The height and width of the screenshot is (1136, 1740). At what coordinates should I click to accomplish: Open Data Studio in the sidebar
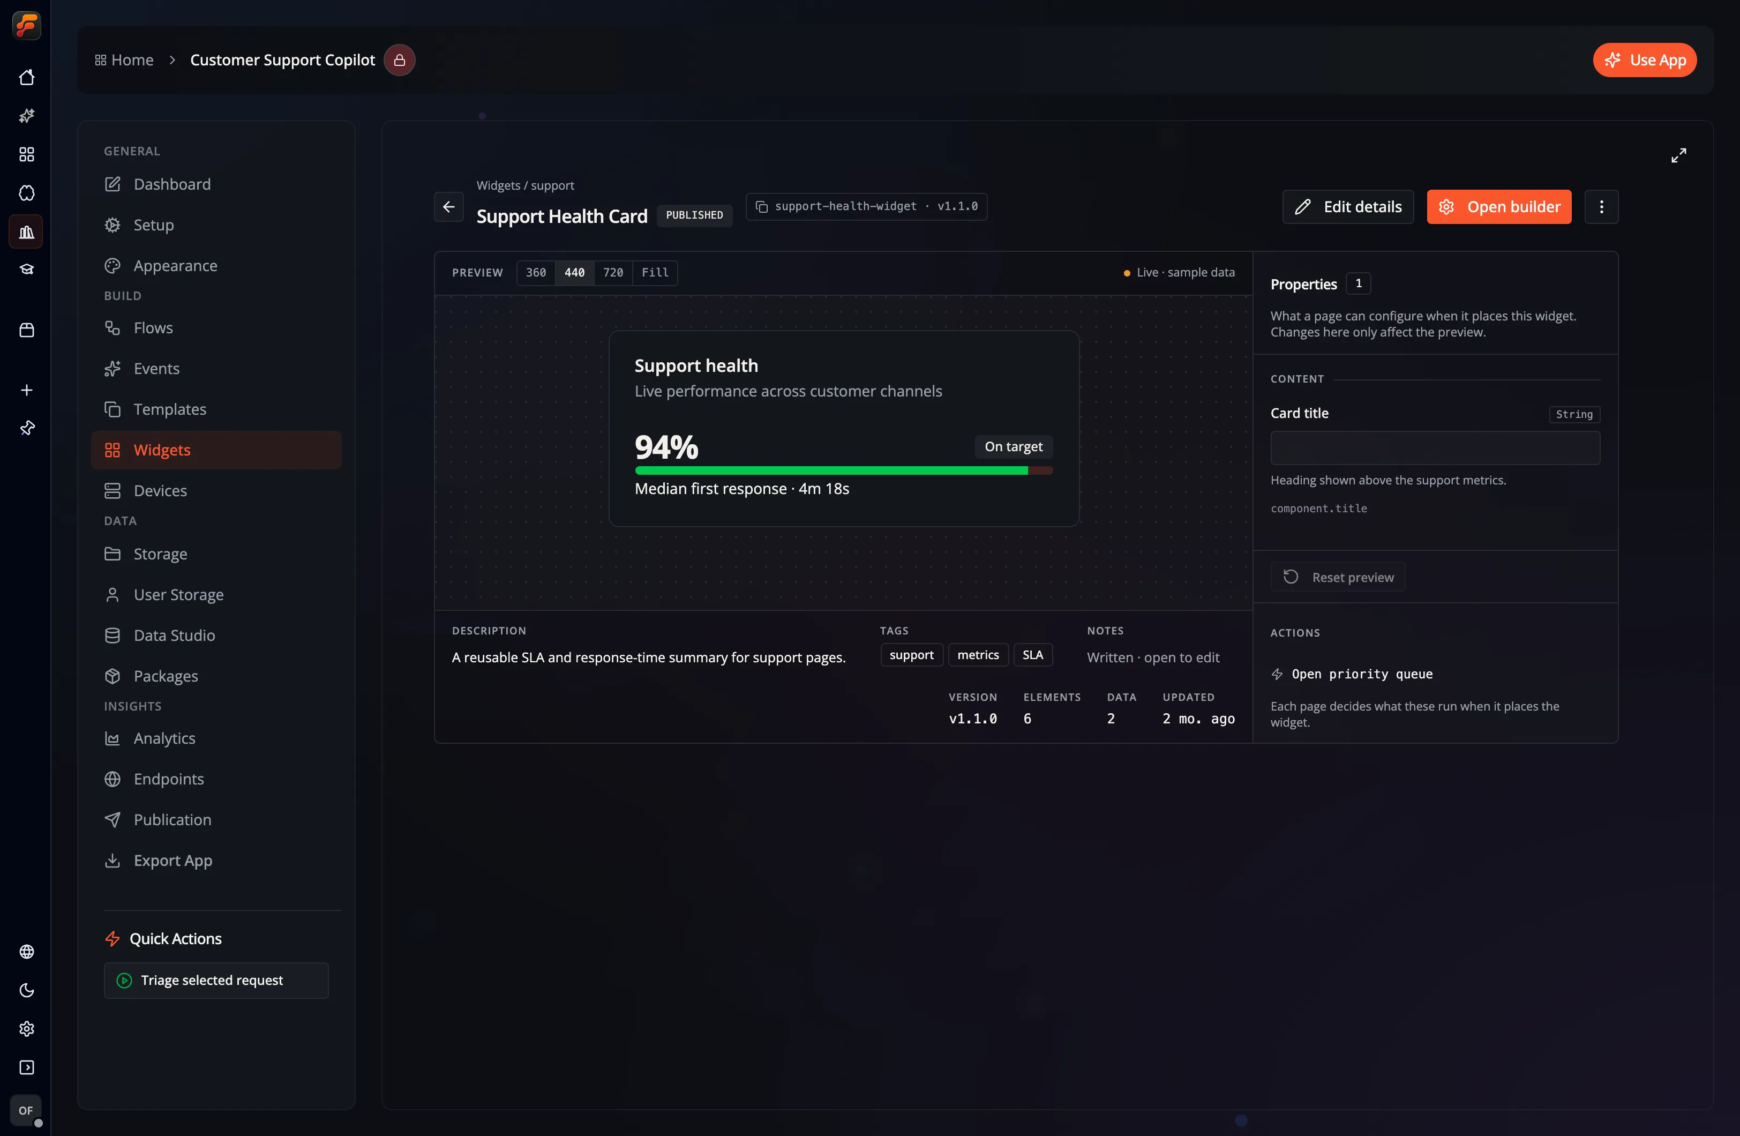point(216,636)
